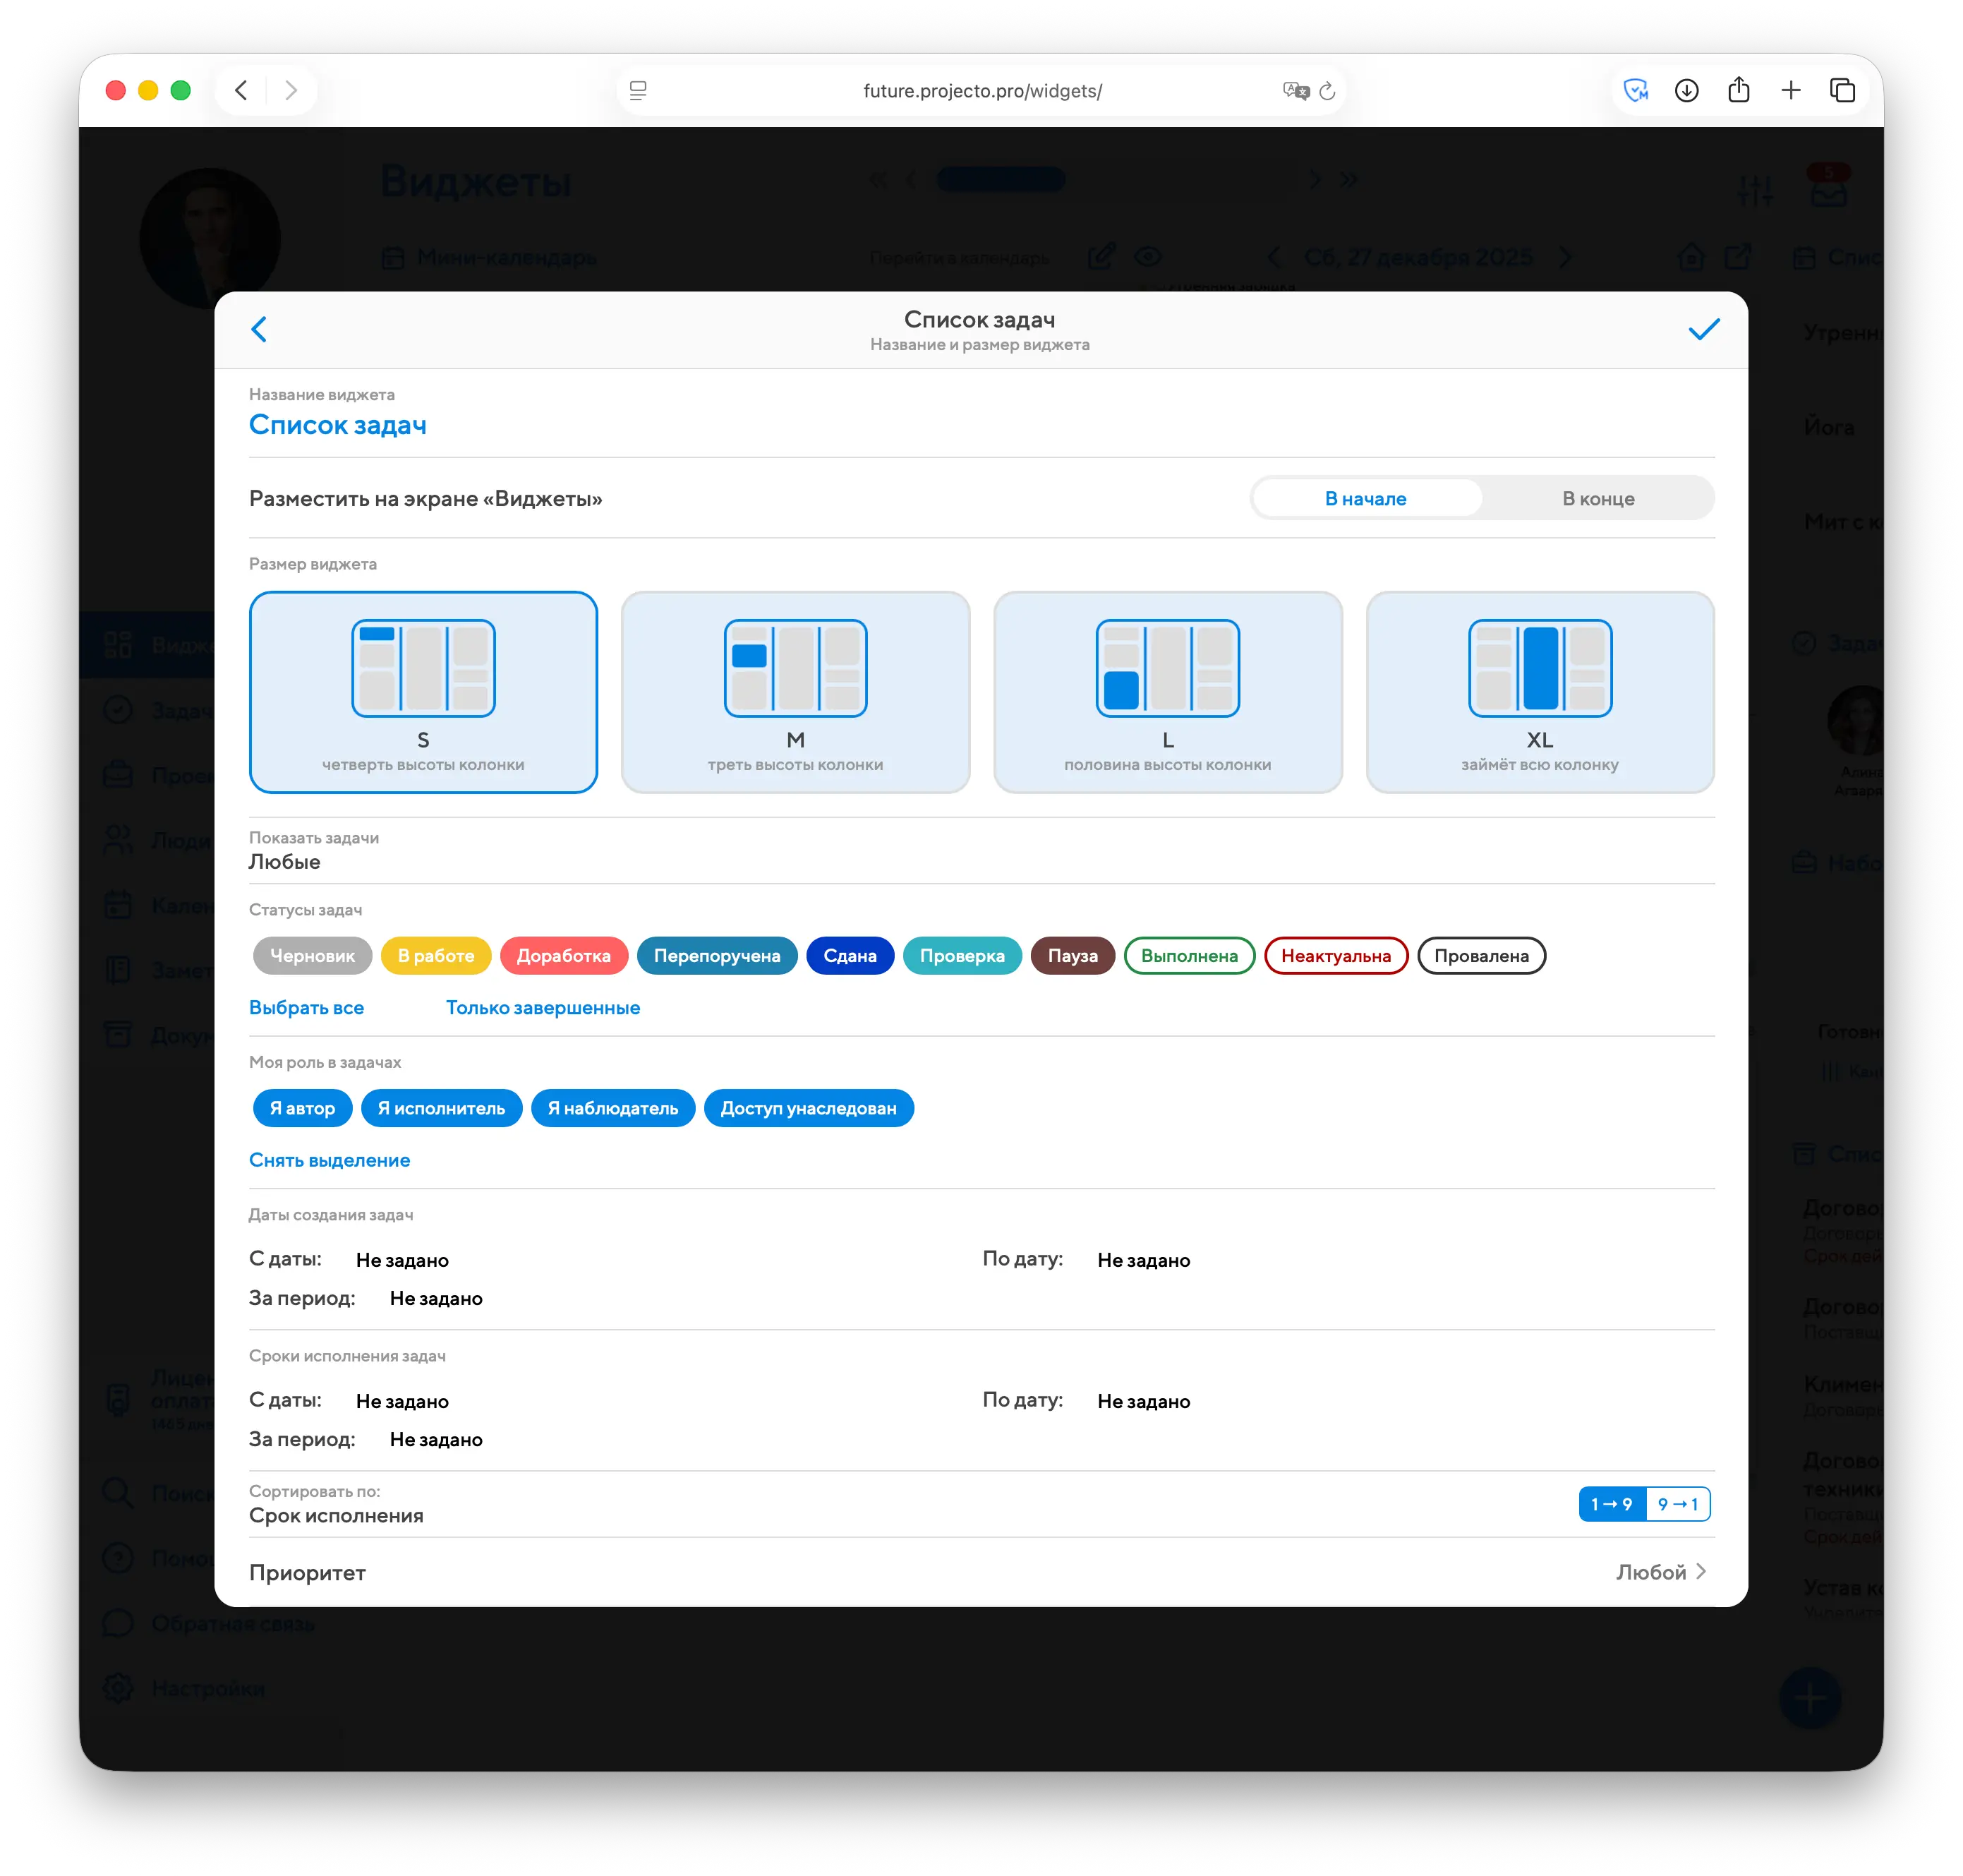Pick the L half-column size icon
Viewport: 1963px width, 1876px height.
[x=1167, y=668]
